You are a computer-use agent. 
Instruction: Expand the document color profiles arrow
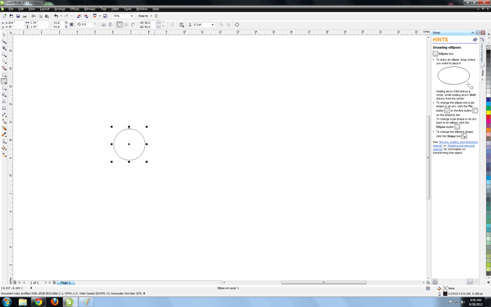pyautogui.click(x=144, y=293)
